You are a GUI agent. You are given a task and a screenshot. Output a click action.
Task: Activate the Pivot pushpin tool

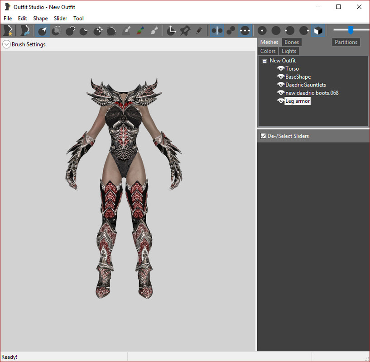tap(185, 30)
